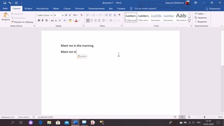Screen dimensions: 224x126
Task: Apply the Обычный style
Action: 131,17
